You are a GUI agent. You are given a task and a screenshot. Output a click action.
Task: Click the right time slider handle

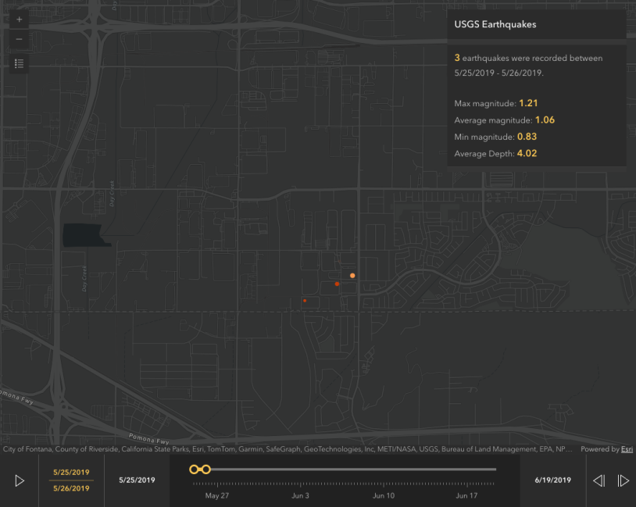[x=206, y=470]
